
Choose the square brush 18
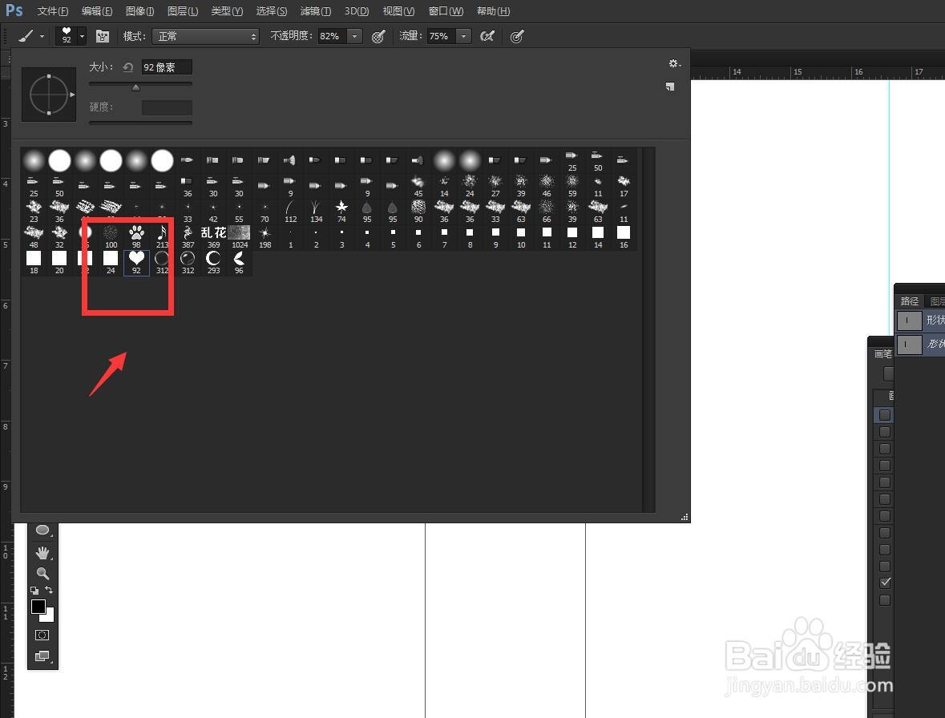(x=34, y=262)
